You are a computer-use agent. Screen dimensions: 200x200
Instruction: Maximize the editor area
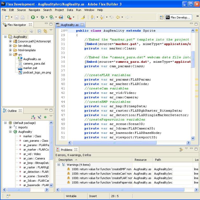[x=196, y=24]
